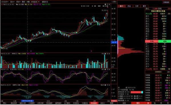Screen dimensions: 171x105
Task: Click the yellow 查看完整档买卖盘 link
Action: pyautogui.click(x=158, y=11)
